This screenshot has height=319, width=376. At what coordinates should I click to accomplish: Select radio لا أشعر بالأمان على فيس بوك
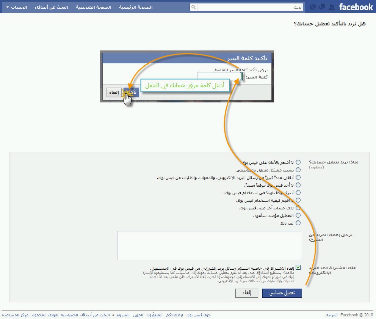point(298,162)
